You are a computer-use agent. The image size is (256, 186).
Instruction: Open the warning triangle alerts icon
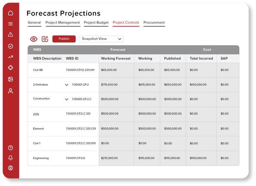[x=10, y=34]
